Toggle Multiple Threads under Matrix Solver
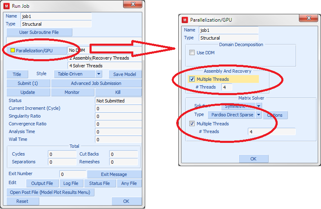This screenshot has width=321, height=209. [x=192, y=124]
